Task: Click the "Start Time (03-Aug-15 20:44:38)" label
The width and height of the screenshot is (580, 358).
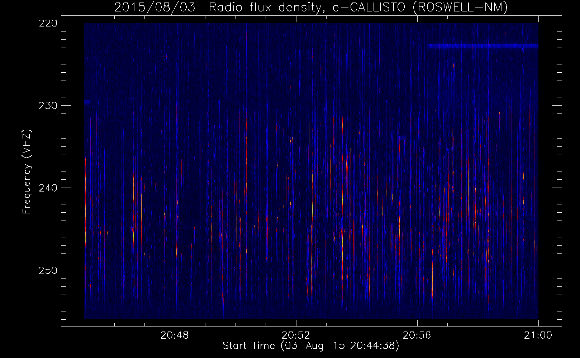Action: click(311, 346)
